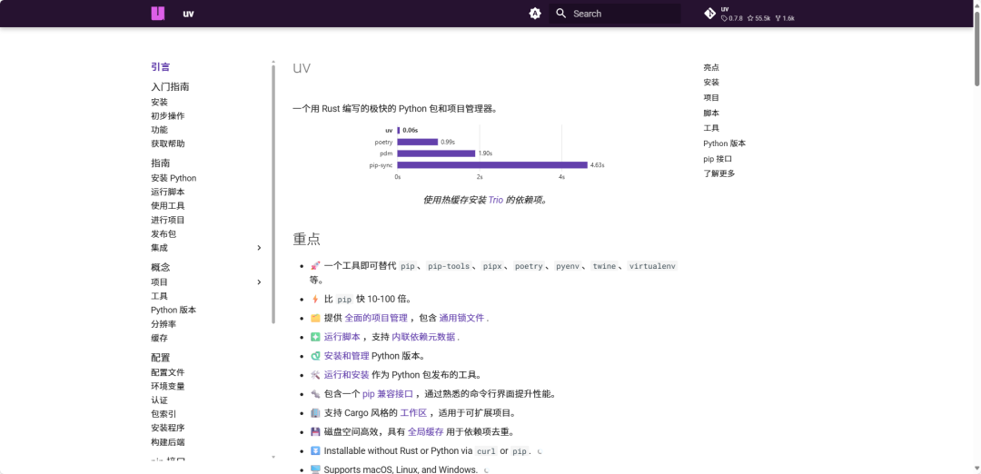The height and width of the screenshot is (474, 981).
Task: Open 分辨率 concept page
Action: 163,324
